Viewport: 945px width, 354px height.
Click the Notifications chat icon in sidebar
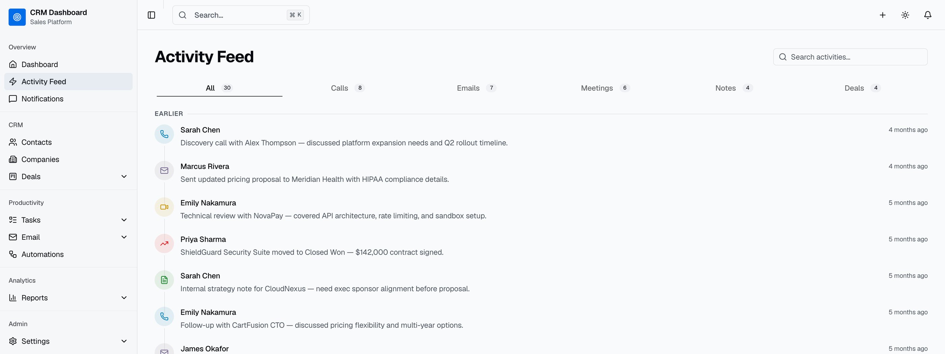[13, 98]
